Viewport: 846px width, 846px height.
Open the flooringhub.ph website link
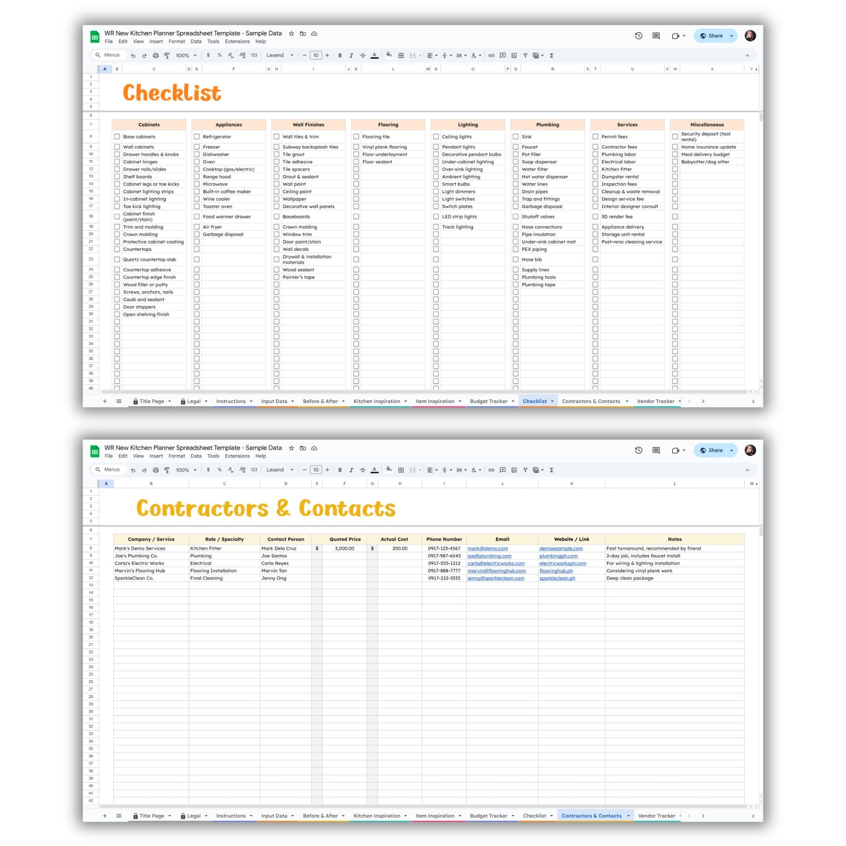(556, 570)
